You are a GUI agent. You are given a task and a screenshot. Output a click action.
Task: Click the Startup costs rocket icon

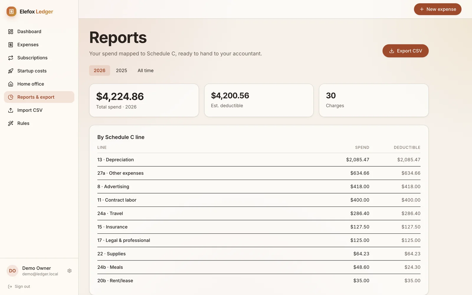click(11, 71)
